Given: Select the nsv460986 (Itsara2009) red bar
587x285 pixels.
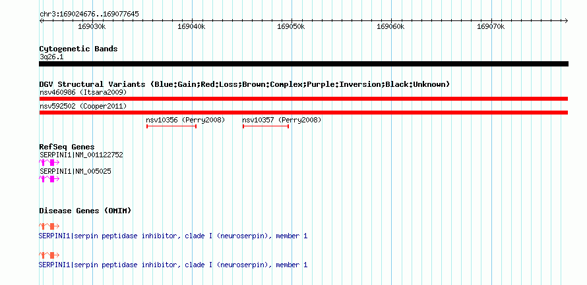Looking at the screenshot, I should point(303,99).
